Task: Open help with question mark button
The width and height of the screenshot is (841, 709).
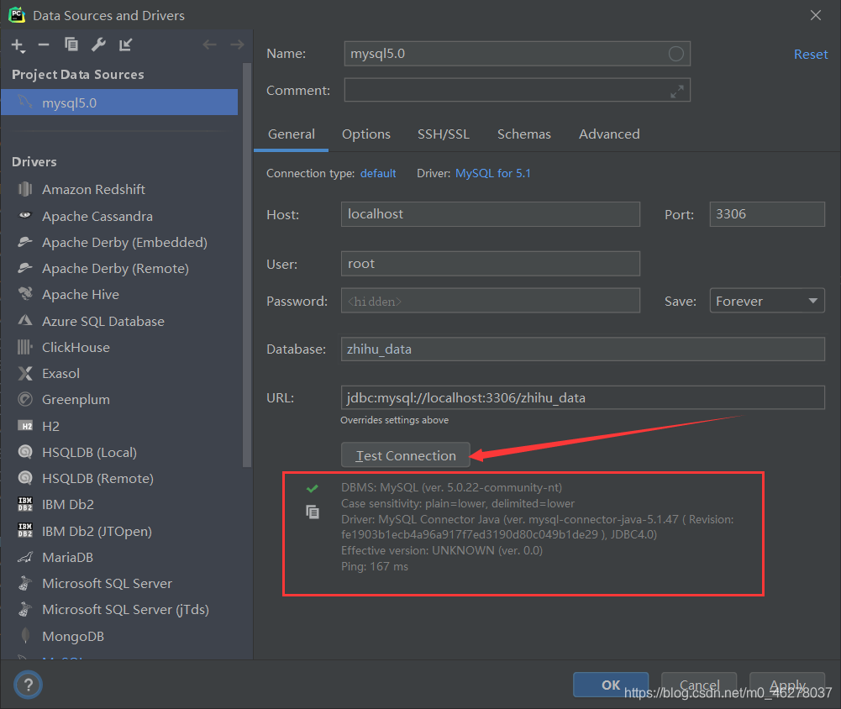Action: click(x=28, y=685)
